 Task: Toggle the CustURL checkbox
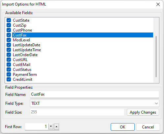[9, 60]
